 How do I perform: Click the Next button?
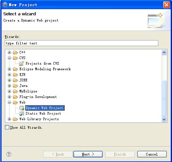[x=88, y=154]
